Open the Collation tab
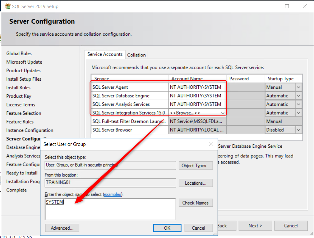The width and height of the screenshot is (314, 238). (136, 55)
